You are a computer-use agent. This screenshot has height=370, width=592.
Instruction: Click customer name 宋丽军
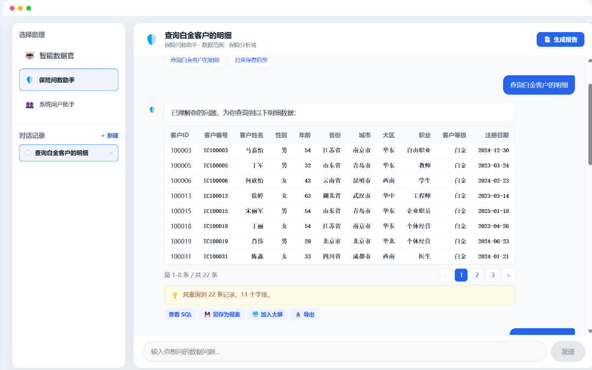254,211
